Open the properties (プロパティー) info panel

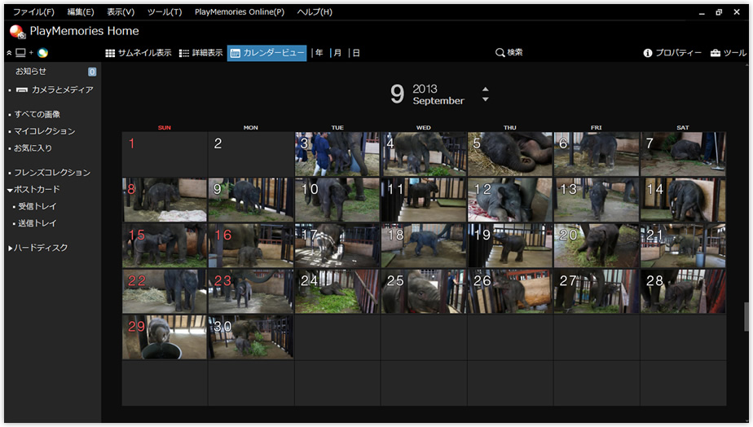(672, 53)
